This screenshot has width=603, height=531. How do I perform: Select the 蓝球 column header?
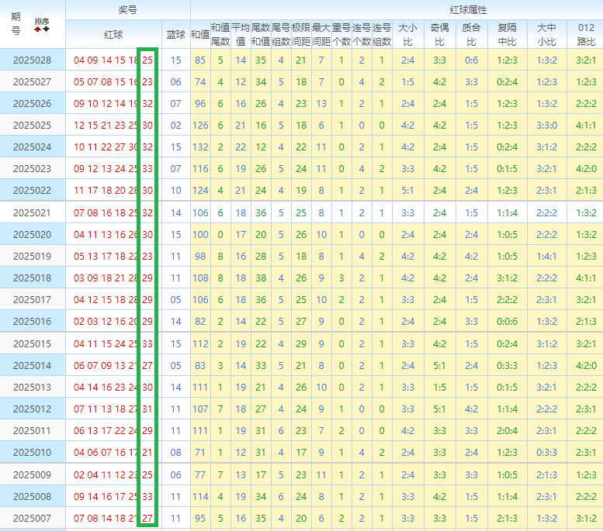tap(175, 35)
